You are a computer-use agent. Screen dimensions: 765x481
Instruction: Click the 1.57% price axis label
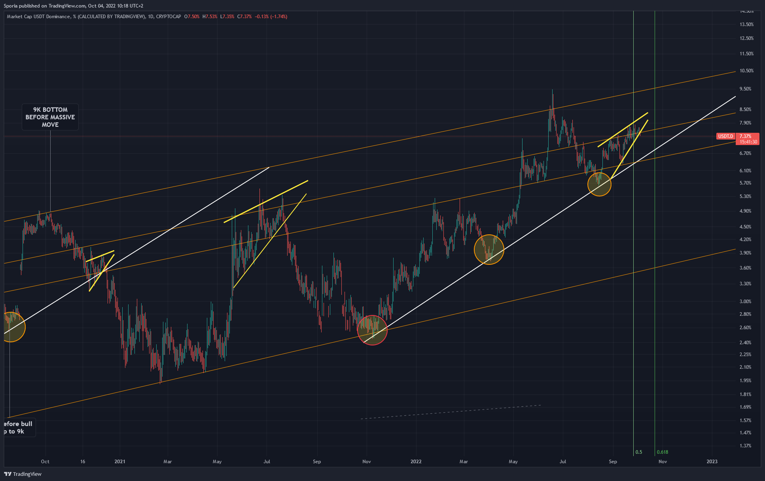(x=746, y=421)
